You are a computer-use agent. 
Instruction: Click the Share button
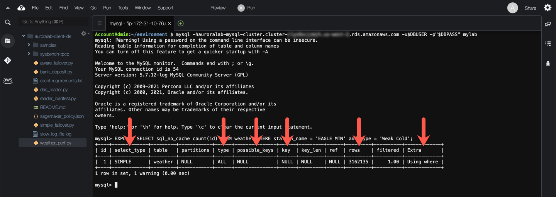click(x=530, y=8)
